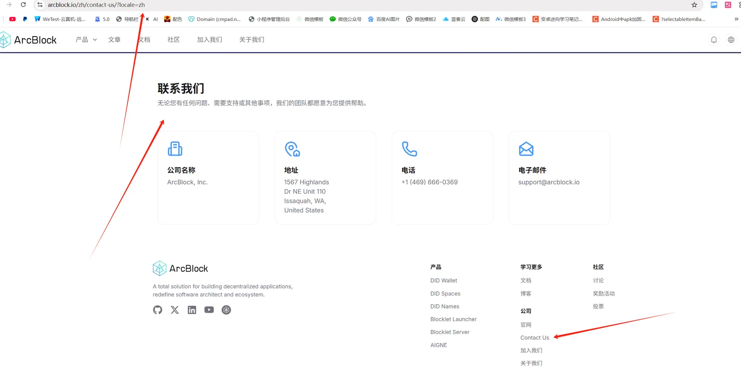
Task: Open the Contact Us footer link
Action: [534, 338]
